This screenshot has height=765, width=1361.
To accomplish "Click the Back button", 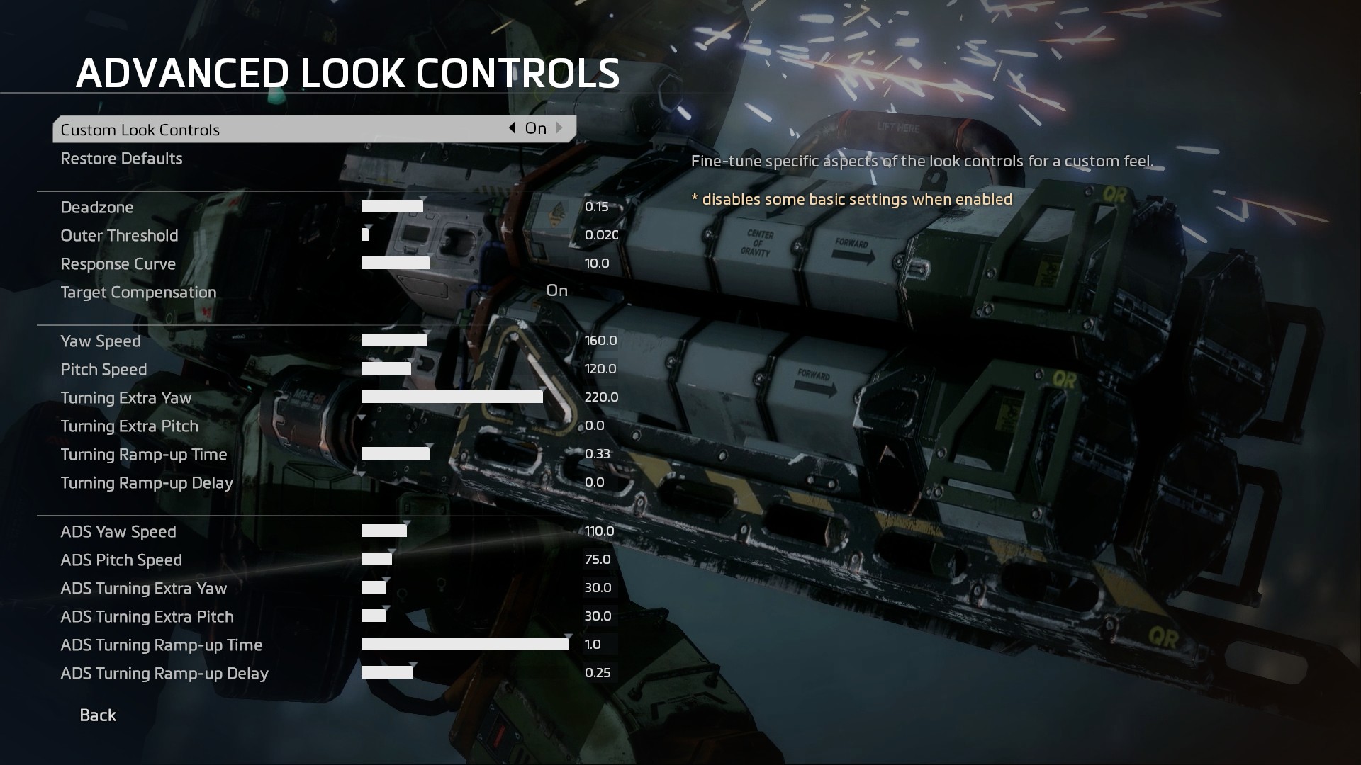I will tap(97, 715).
